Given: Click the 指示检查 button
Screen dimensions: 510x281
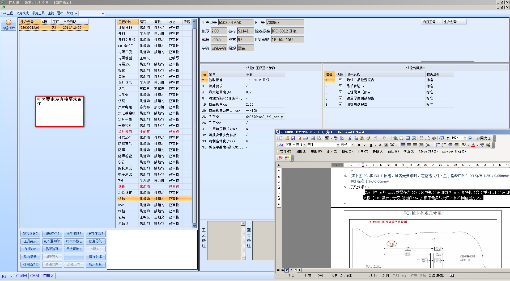Looking at the screenshot, I should pyautogui.click(x=96, y=265).
